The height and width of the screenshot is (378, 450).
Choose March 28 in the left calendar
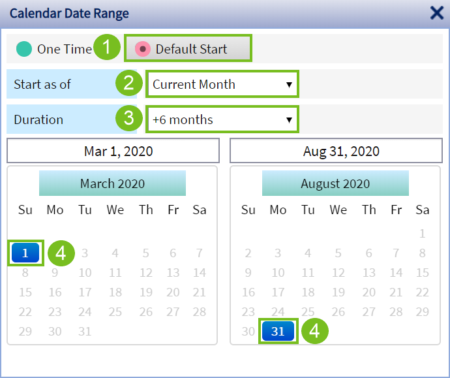click(x=200, y=311)
